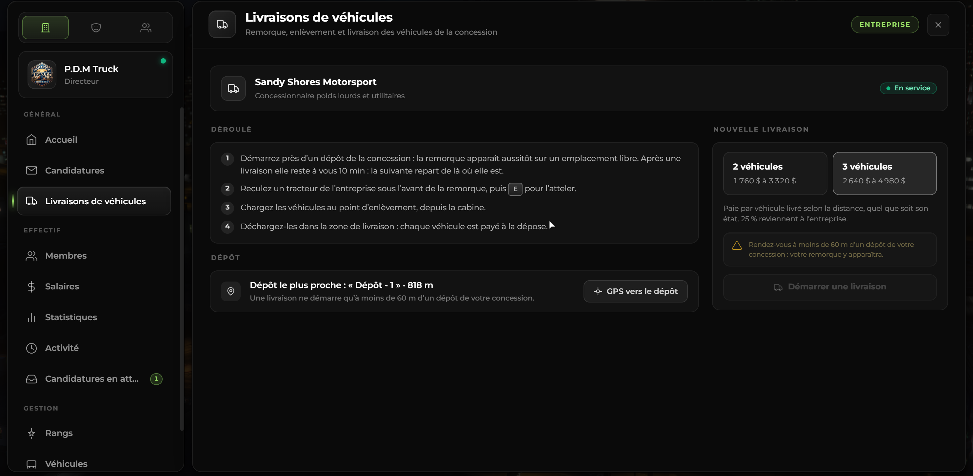Click the ENTREPRISE badge
This screenshot has width=973, height=476.
(x=884, y=25)
